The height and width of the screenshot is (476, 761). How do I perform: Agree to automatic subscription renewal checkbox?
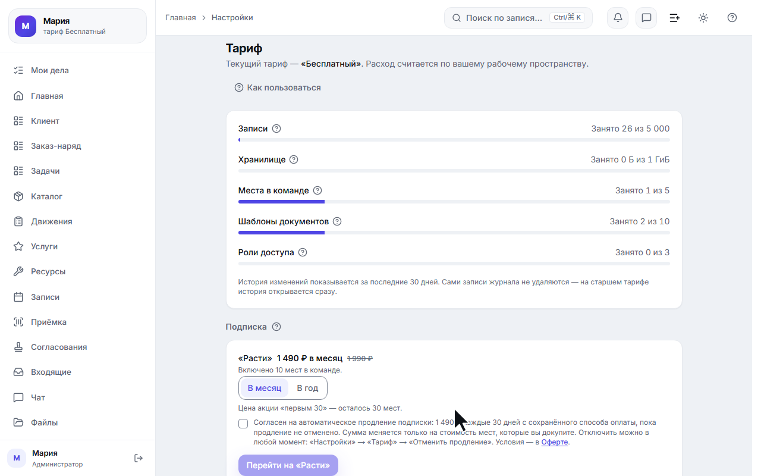(x=243, y=424)
